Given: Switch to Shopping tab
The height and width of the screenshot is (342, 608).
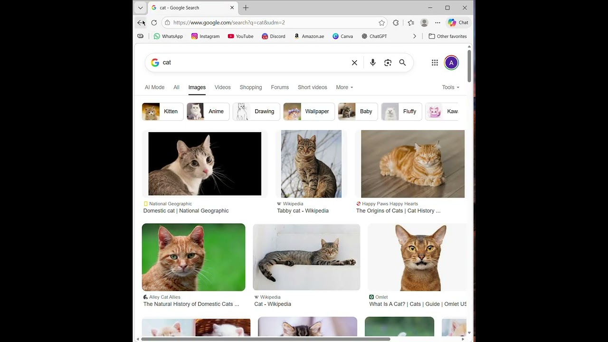Looking at the screenshot, I should coord(251,87).
